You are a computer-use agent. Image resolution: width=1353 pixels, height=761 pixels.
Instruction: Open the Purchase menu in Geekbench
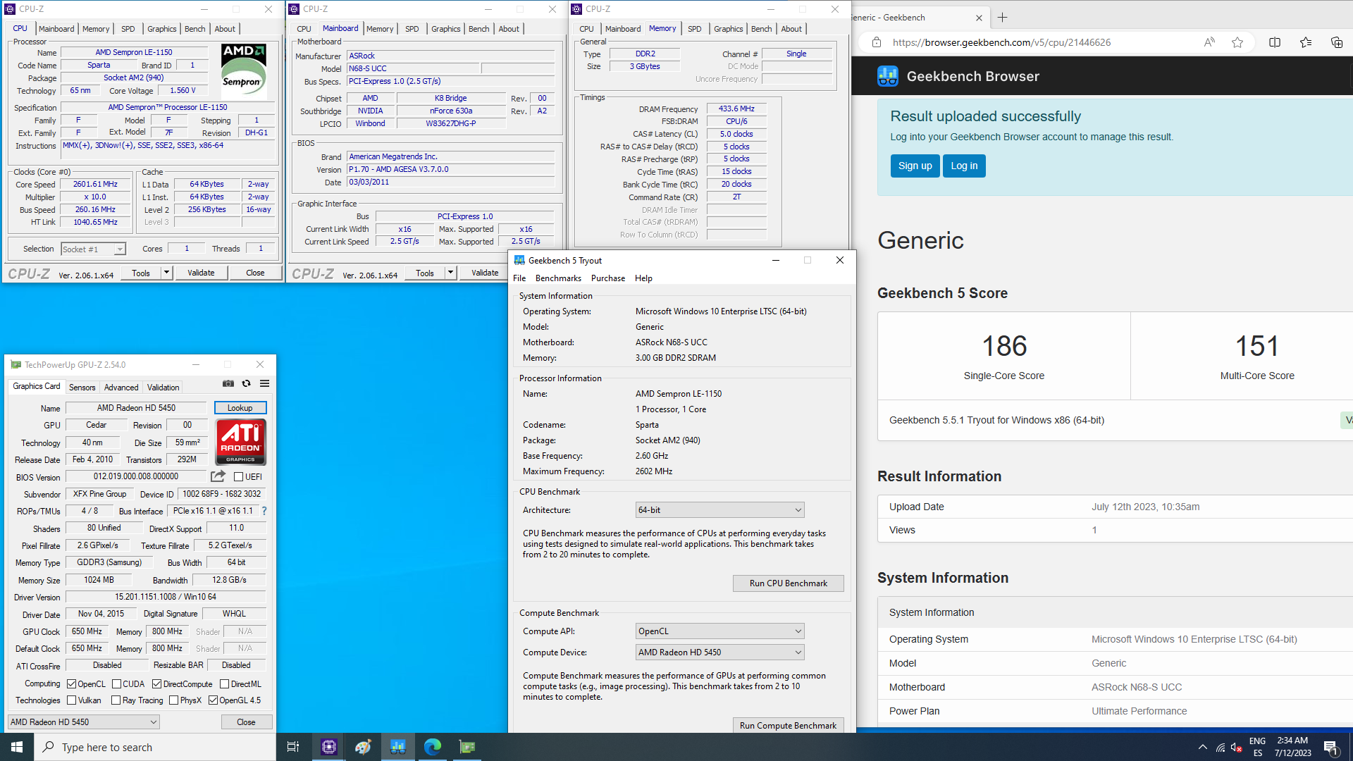(608, 278)
